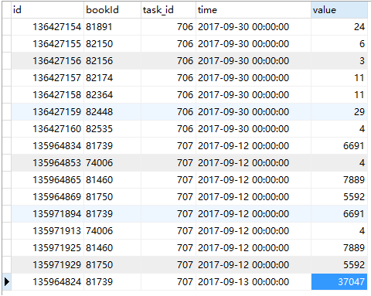
Task: Select the time column header
Action: point(254,10)
